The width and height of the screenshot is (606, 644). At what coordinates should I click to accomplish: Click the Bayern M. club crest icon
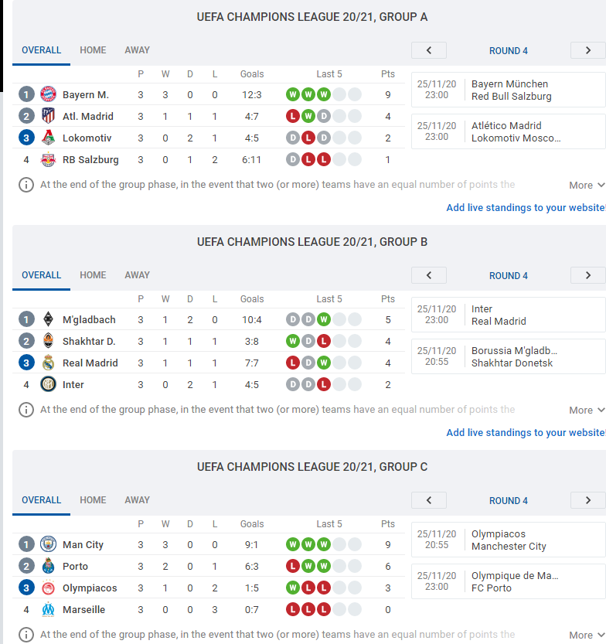click(x=49, y=94)
